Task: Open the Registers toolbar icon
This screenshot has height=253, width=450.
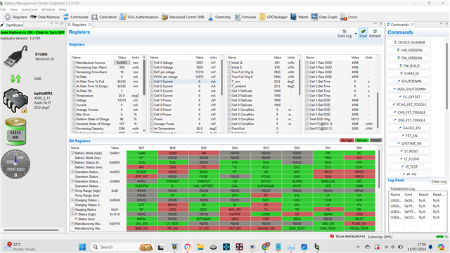Action: tap(8, 17)
